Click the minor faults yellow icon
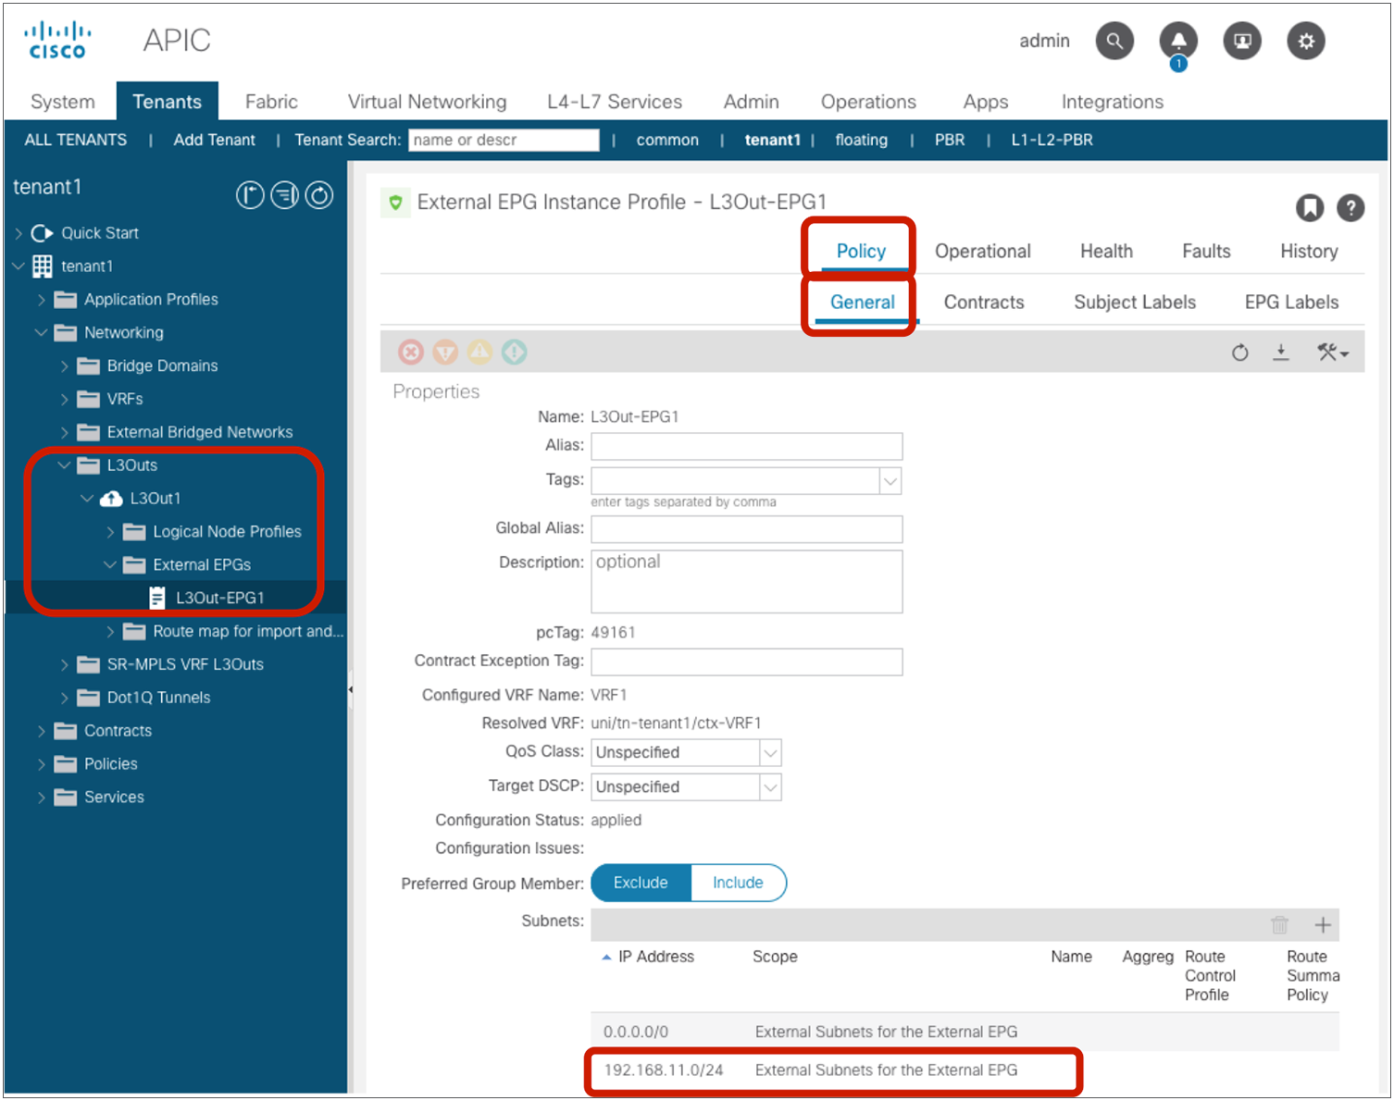 (479, 353)
